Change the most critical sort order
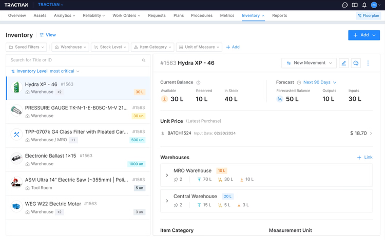The width and height of the screenshot is (385, 240). point(64,71)
